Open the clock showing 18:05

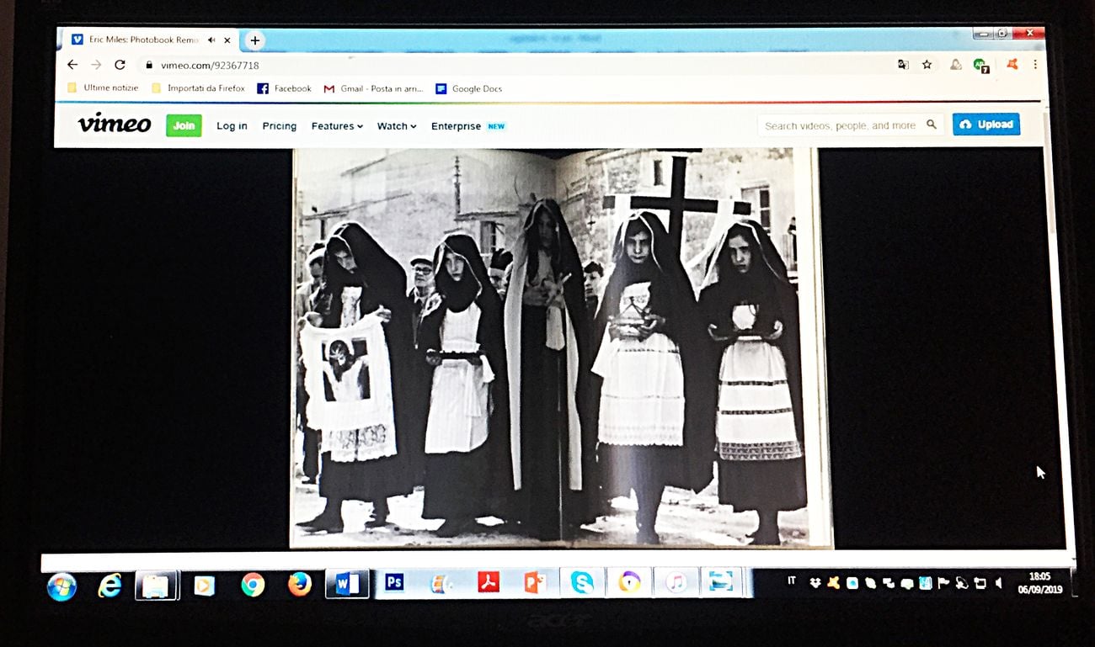point(1041,583)
